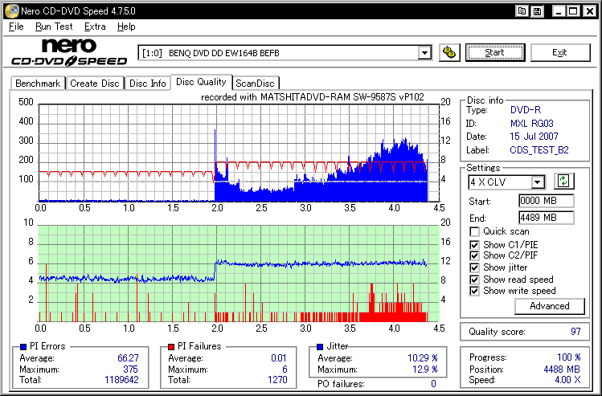Maximize the Nero window

(x=573, y=11)
